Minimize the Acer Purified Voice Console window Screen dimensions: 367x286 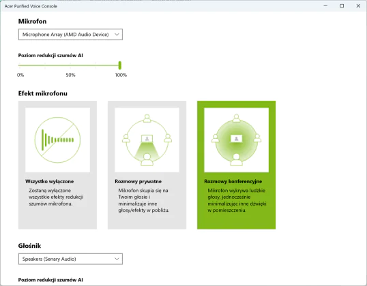point(325,6)
